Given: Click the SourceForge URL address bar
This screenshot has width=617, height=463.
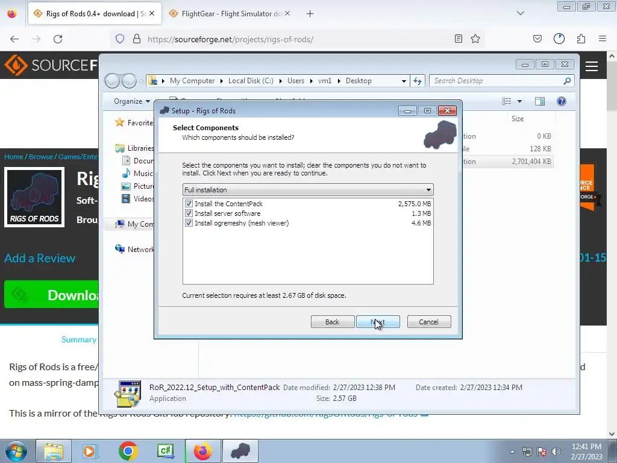Looking at the screenshot, I should pos(297,39).
